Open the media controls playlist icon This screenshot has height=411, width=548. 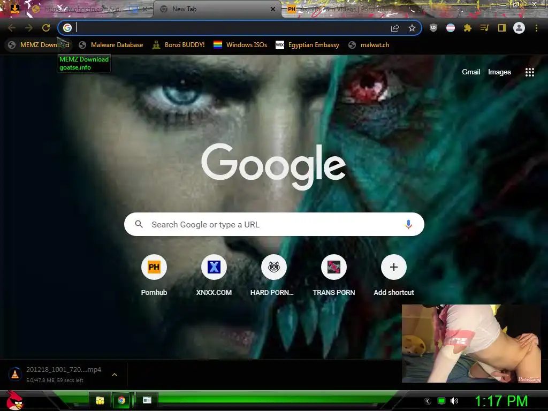click(x=484, y=28)
